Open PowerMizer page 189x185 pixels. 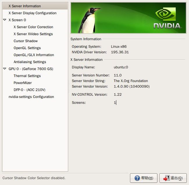pyautogui.click(x=23, y=83)
